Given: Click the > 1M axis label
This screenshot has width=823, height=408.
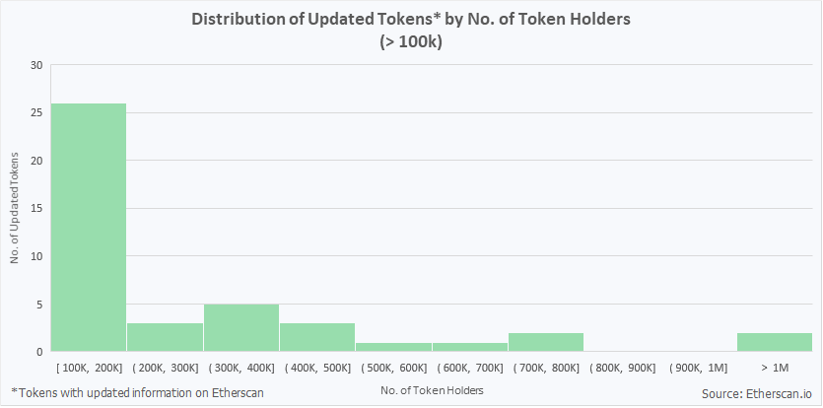Looking at the screenshot, I should click(x=775, y=368).
